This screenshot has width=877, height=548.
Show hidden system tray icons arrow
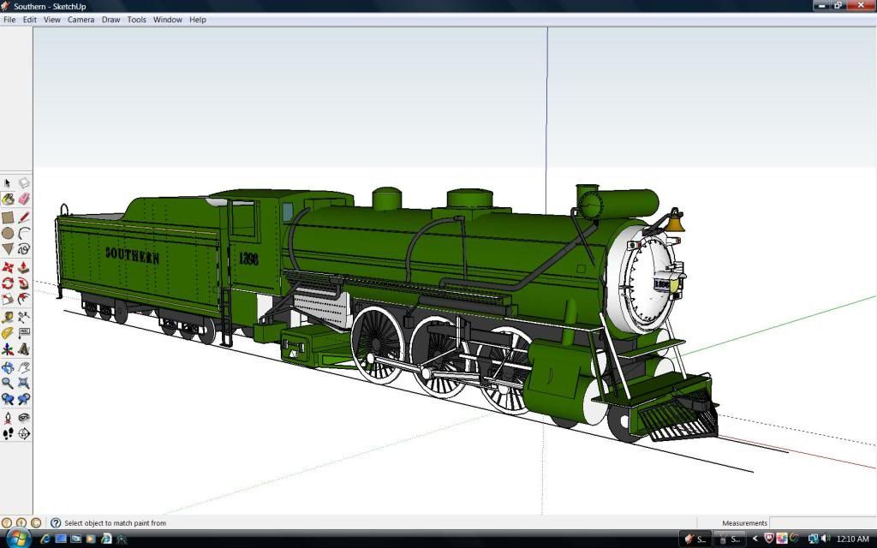pos(755,539)
